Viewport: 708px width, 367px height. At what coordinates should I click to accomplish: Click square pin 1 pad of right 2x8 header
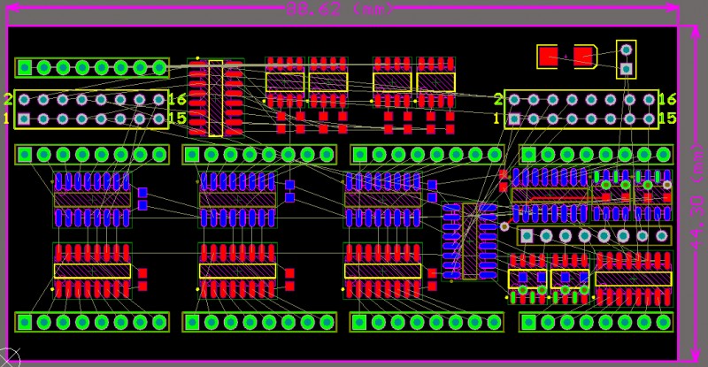click(x=513, y=119)
